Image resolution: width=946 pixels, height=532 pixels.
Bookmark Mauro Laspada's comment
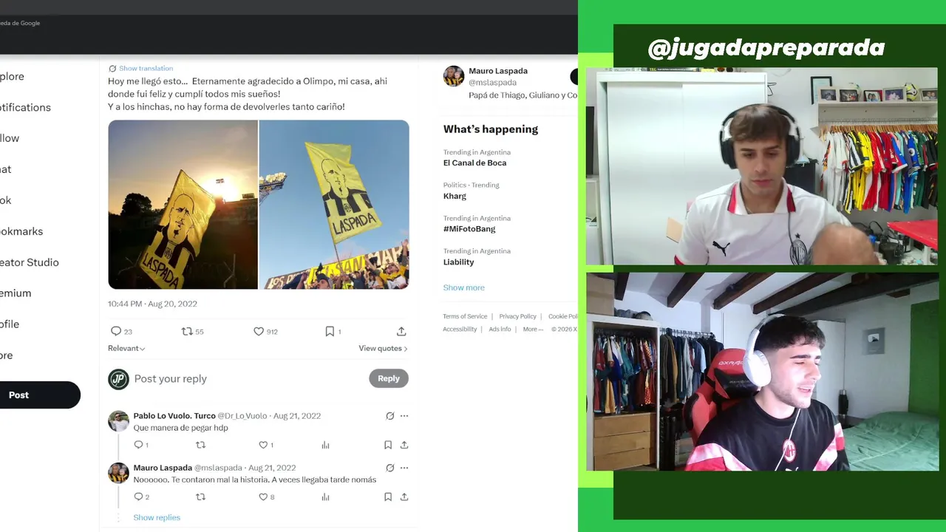coord(388,497)
